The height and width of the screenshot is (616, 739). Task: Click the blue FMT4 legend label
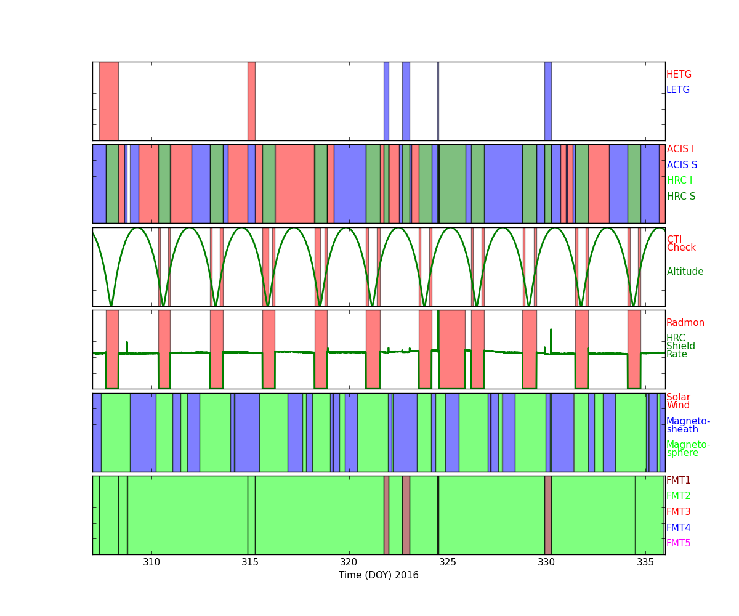(678, 528)
